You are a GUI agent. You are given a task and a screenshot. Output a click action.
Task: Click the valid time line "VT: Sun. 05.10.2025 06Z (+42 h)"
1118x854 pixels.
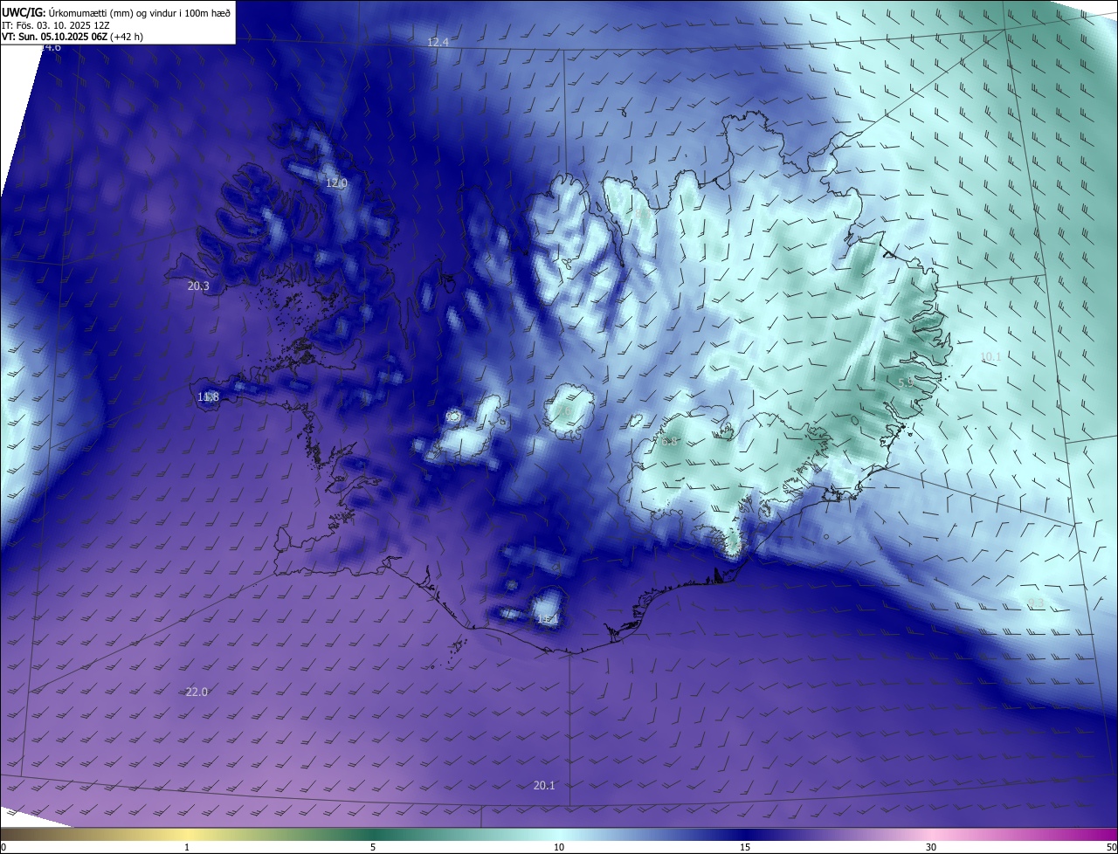72,38
